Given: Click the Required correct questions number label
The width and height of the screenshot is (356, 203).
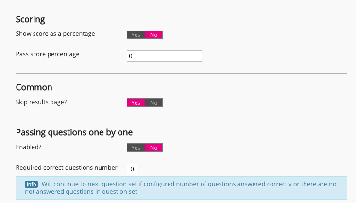Looking at the screenshot, I should (67, 168).
